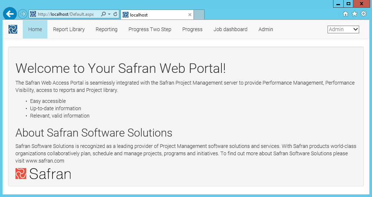372x197 pixels.
Task: Click the blue Safran logo in navbar
Action: tap(13, 29)
